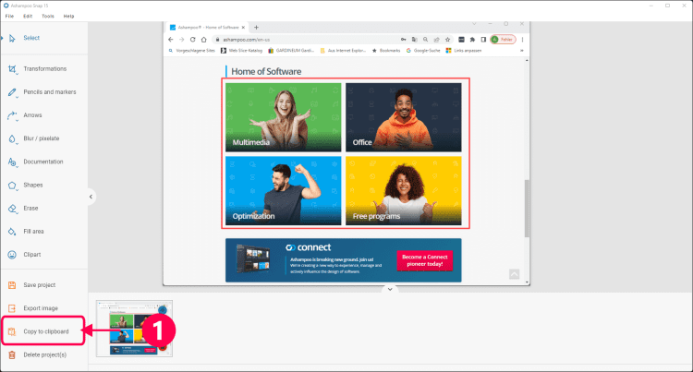Open a new browser tab with plus button
Screen dimensions: 693x372
(256, 28)
